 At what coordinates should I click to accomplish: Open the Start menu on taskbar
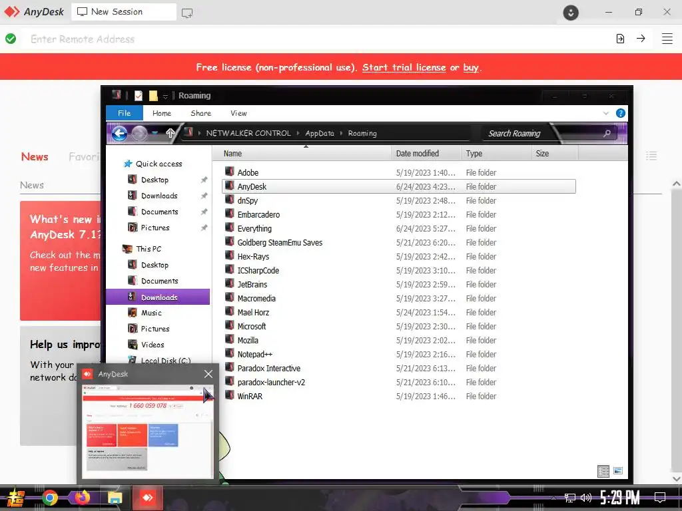[15, 498]
